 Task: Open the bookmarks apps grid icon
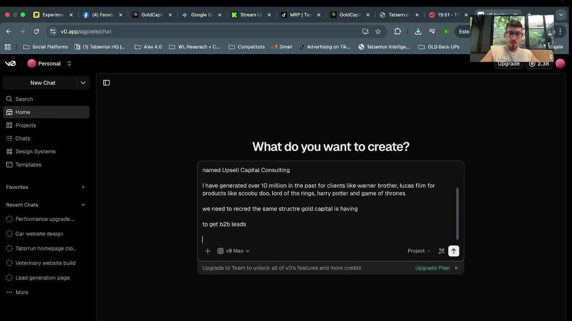pyautogui.click(x=8, y=47)
